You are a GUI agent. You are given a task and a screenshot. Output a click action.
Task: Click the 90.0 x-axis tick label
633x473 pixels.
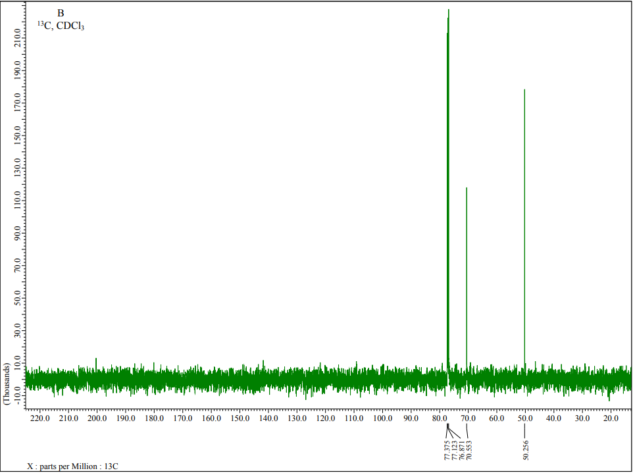(x=411, y=418)
